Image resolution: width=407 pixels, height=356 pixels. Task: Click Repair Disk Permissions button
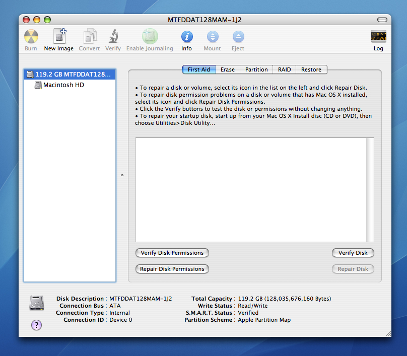[172, 269]
